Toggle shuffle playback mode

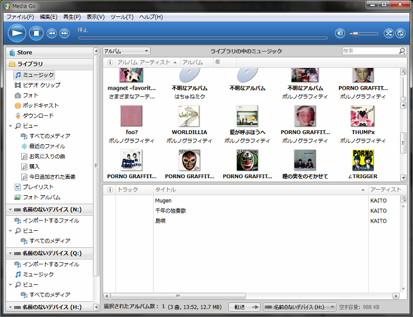point(389,33)
